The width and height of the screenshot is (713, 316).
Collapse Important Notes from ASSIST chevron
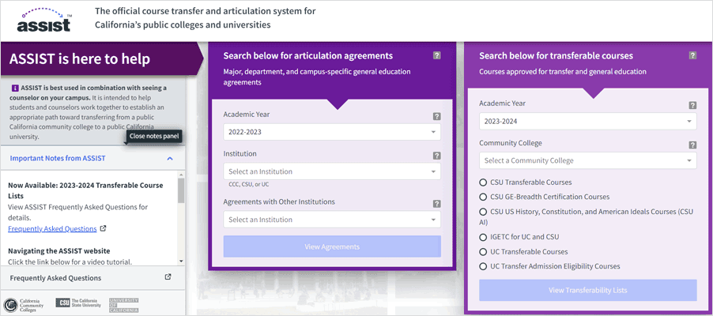point(170,159)
